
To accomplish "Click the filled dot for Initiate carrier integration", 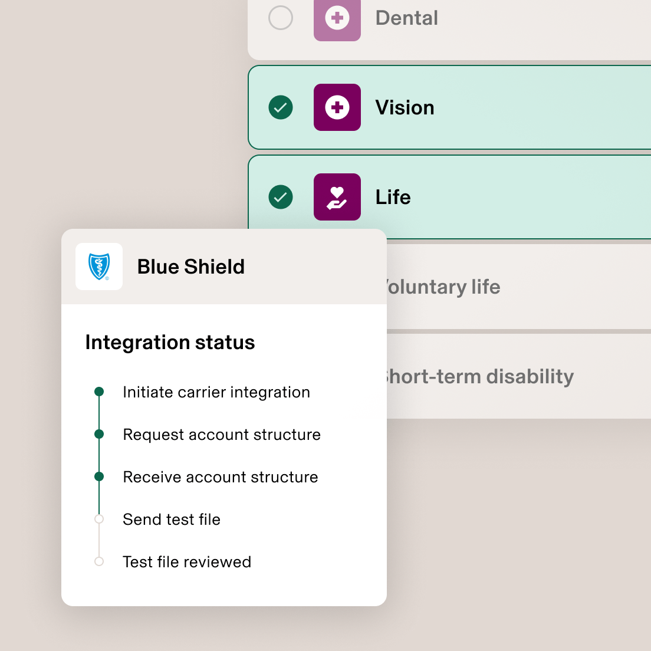I will tap(99, 391).
